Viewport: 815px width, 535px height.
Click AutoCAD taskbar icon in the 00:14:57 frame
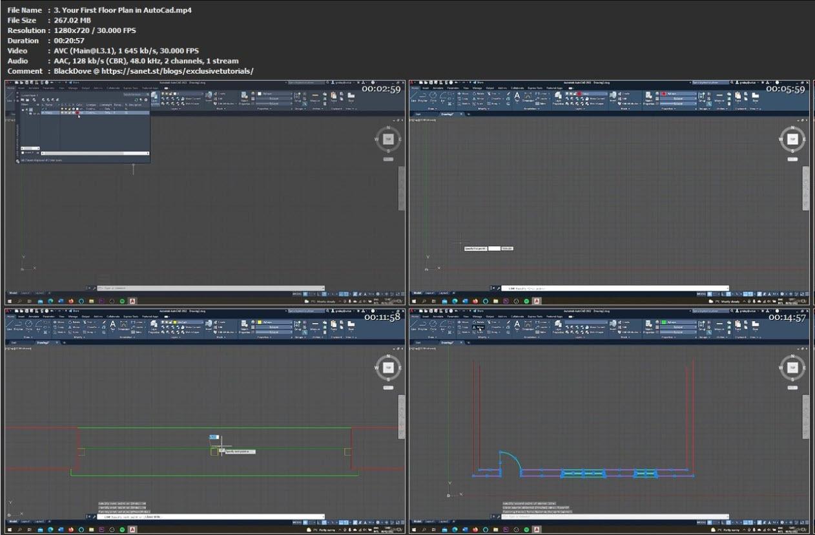click(537, 529)
